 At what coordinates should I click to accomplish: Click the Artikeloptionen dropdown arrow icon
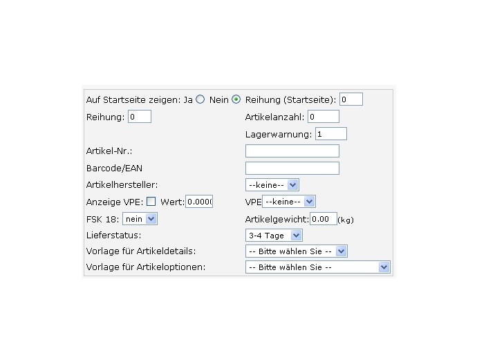click(x=384, y=267)
